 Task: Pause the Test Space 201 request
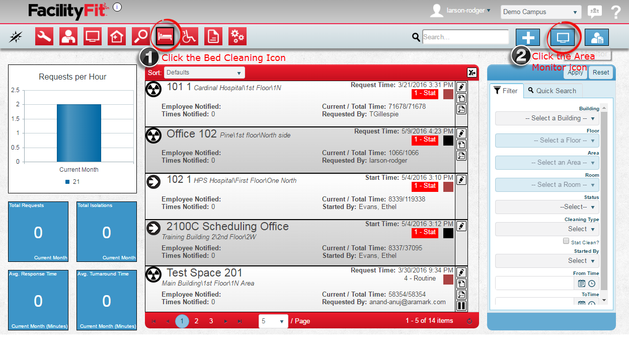461,306
